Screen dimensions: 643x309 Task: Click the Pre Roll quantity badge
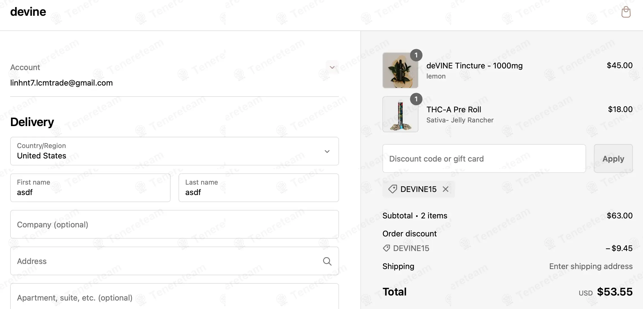[x=416, y=99]
